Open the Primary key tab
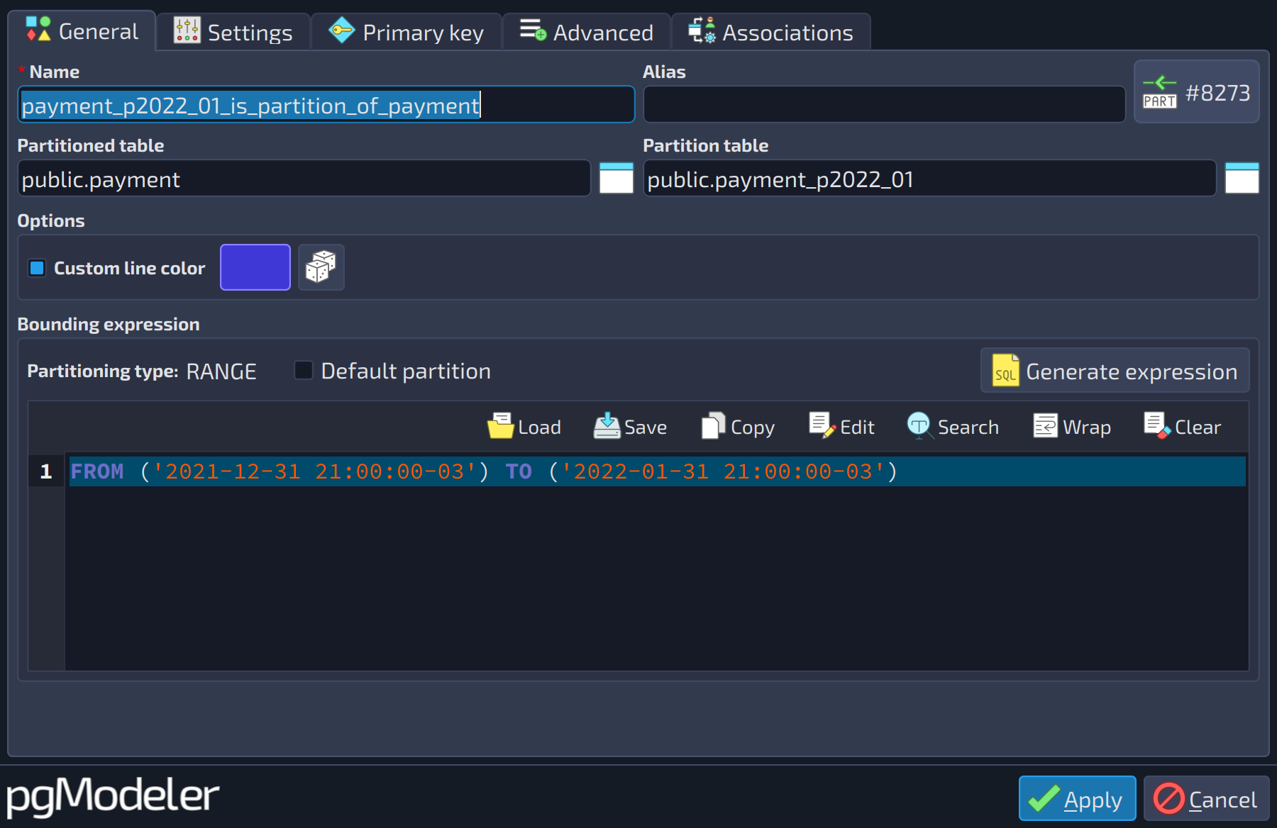Image resolution: width=1277 pixels, height=828 pixels. tap(406, 33)
